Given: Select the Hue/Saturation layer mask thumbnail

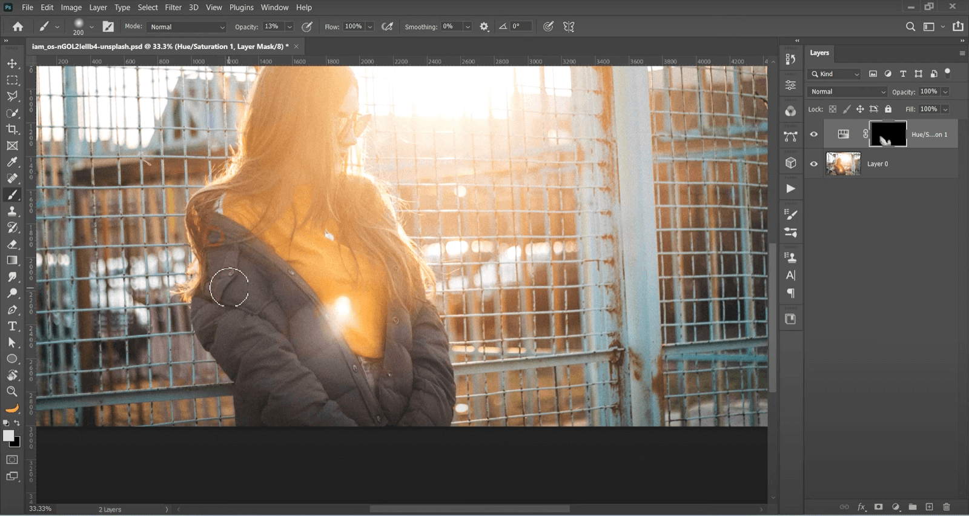Looking at the screenshot, I should [888, 134].
